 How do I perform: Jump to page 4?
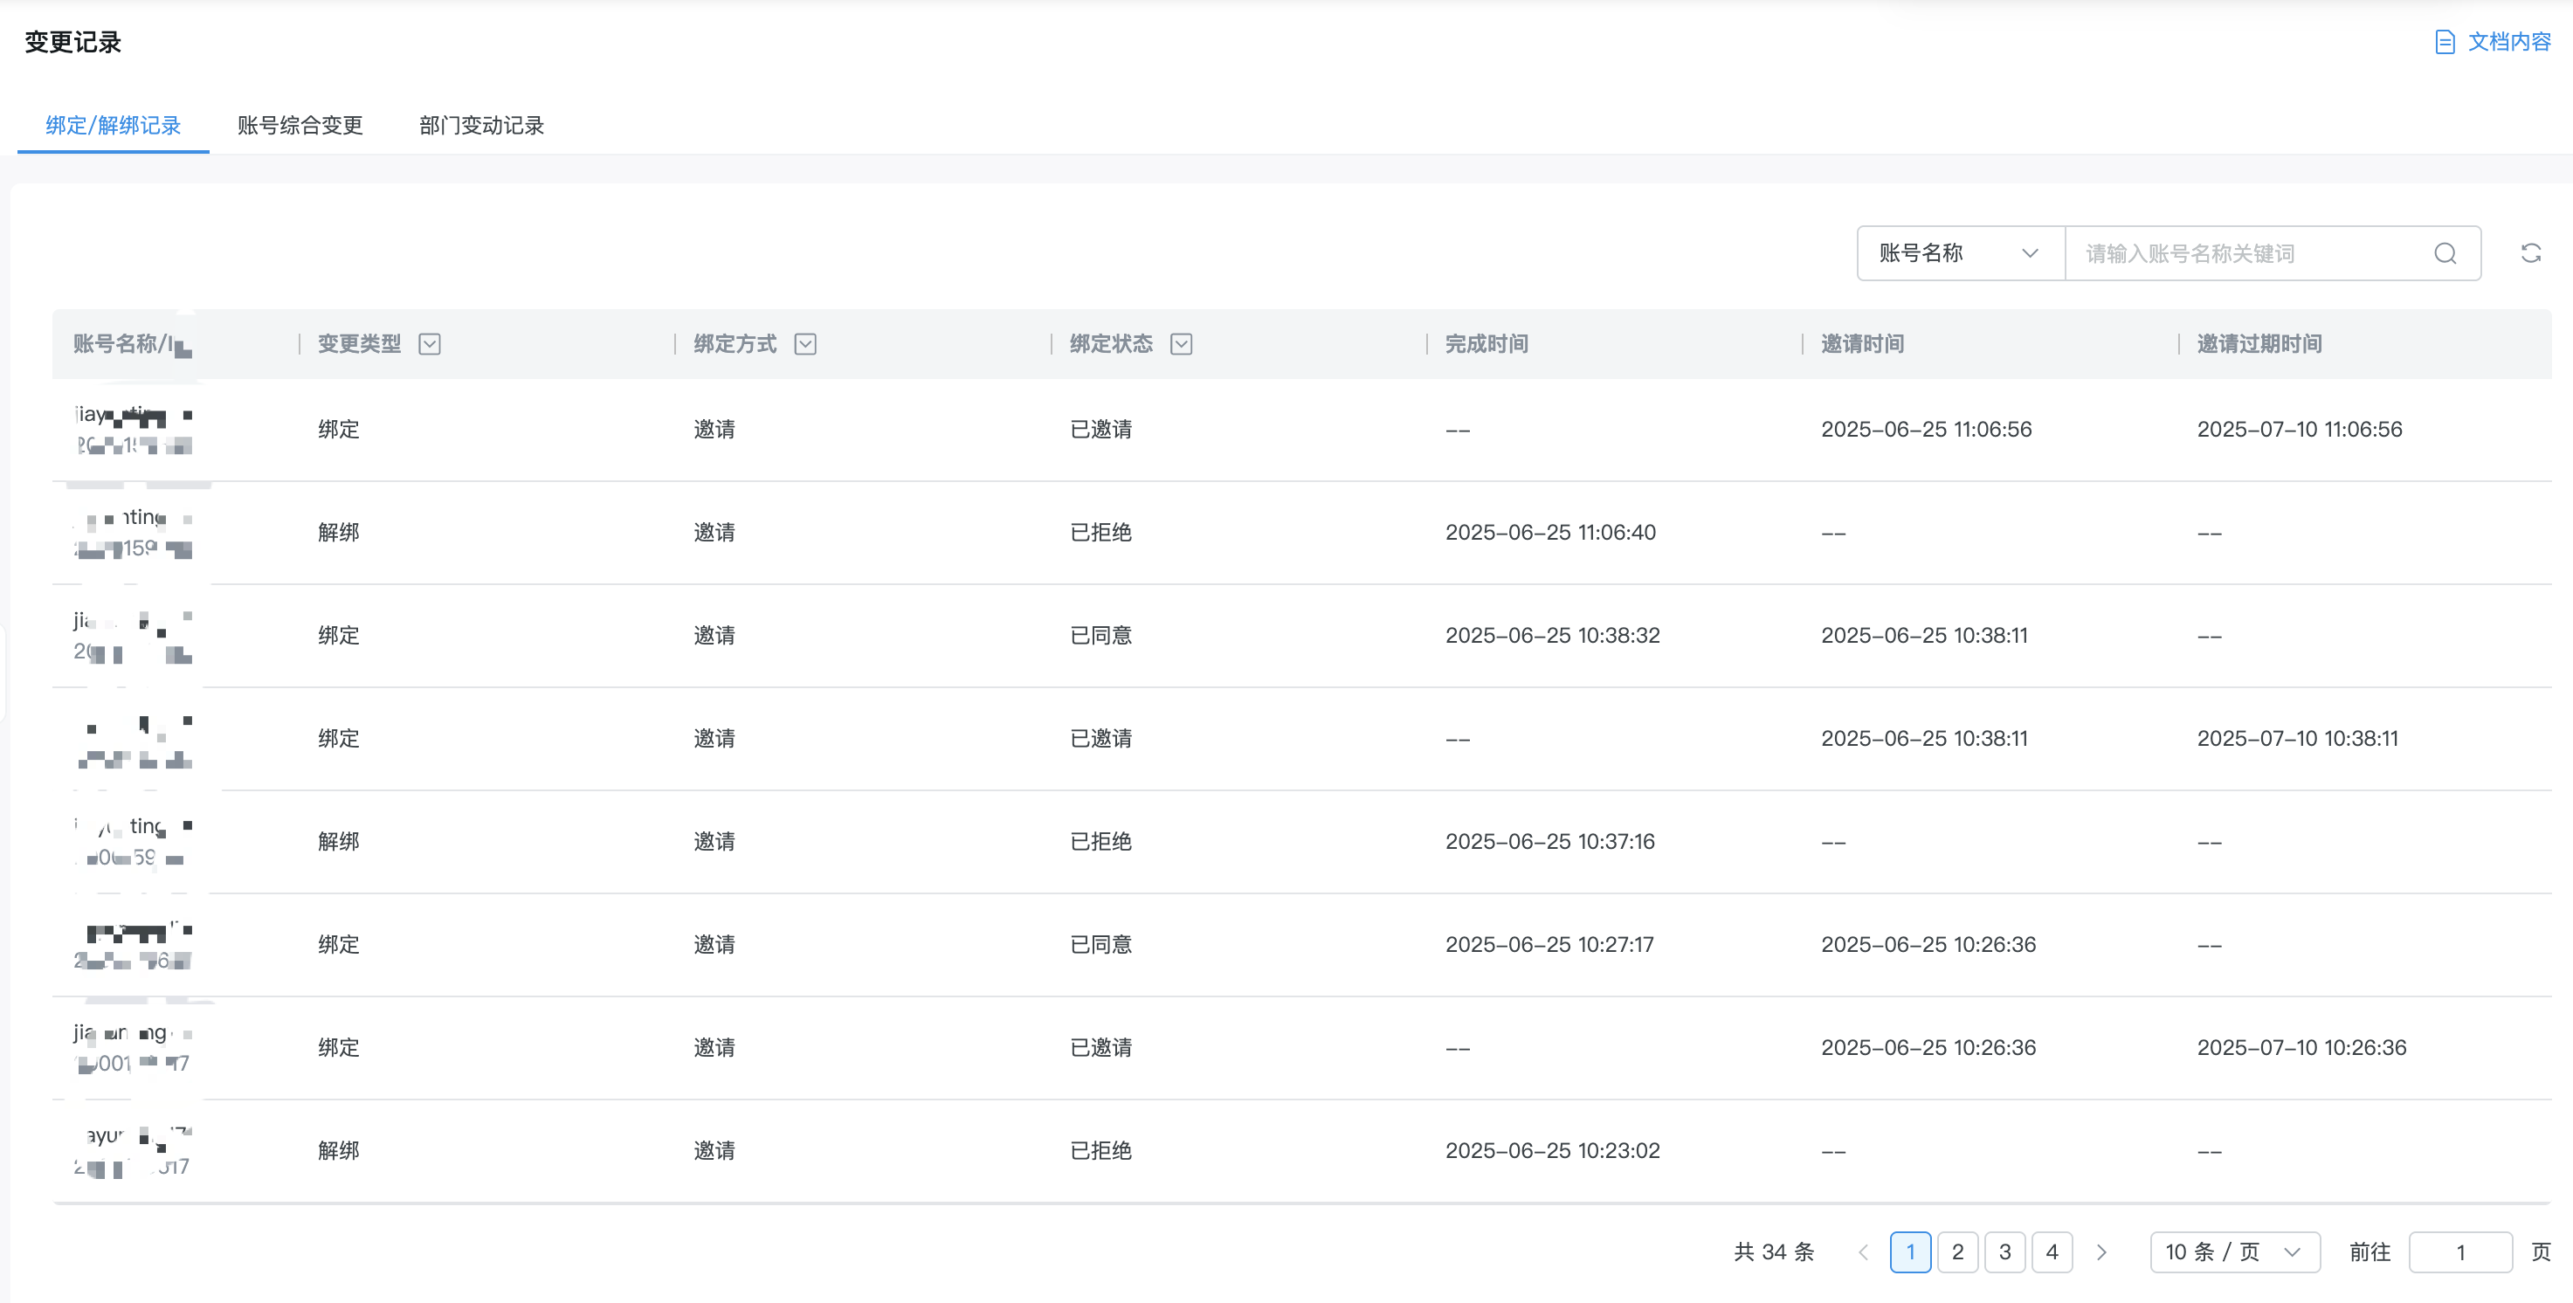2052,1252
